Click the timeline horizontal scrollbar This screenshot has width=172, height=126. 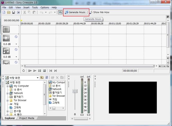(x=89, y=66)
